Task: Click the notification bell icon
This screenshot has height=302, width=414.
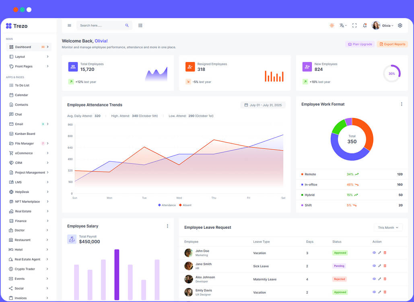Action: (365, 25)
